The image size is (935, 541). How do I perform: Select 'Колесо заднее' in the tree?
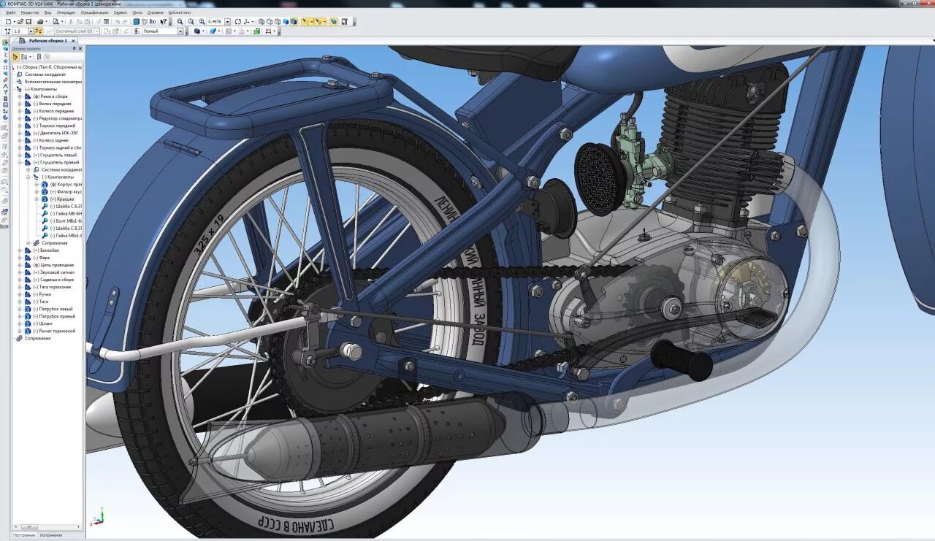tap(51, 140)
